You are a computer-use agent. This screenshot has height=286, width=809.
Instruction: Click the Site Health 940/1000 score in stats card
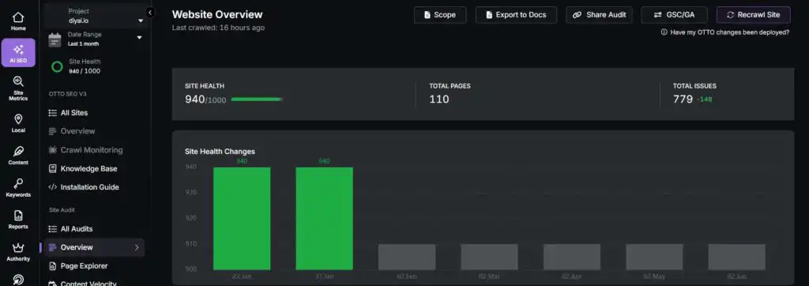[x=205, y=99]
